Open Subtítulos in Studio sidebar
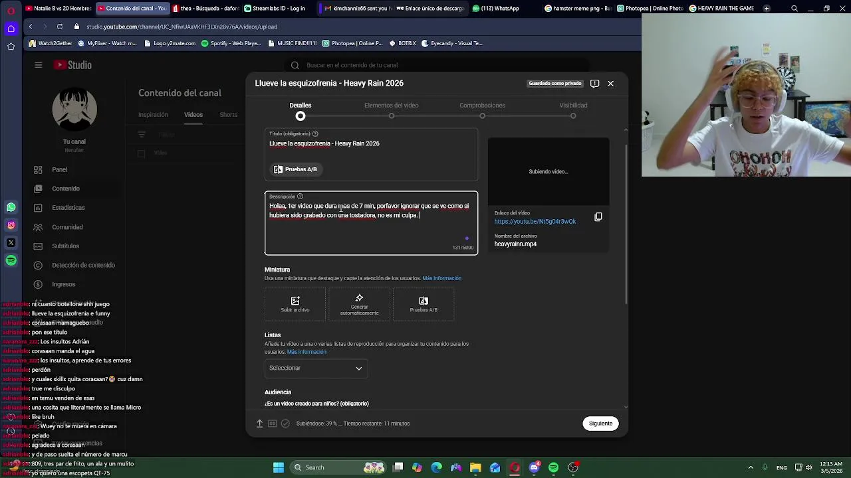 65,246
